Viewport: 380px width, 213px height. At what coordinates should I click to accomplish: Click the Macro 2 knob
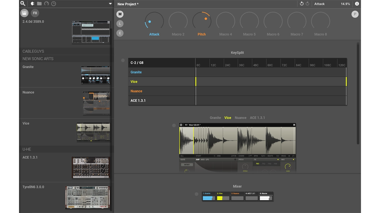(x=178, y=21)
